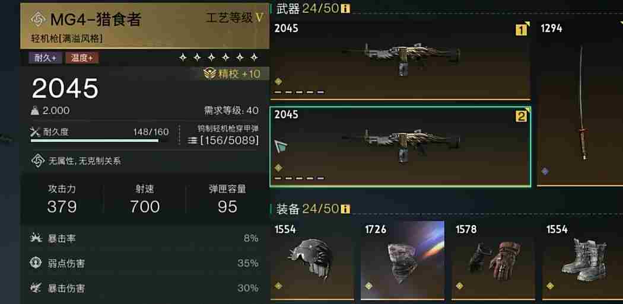Click the crit rate stat icon

click(36, 238)
